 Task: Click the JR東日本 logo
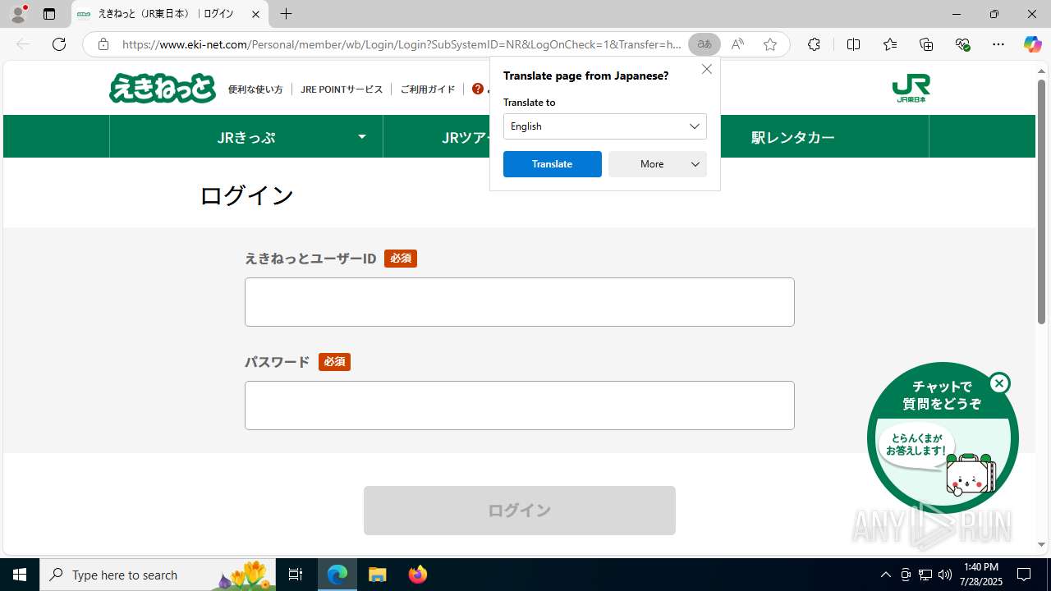coord(911,88)
